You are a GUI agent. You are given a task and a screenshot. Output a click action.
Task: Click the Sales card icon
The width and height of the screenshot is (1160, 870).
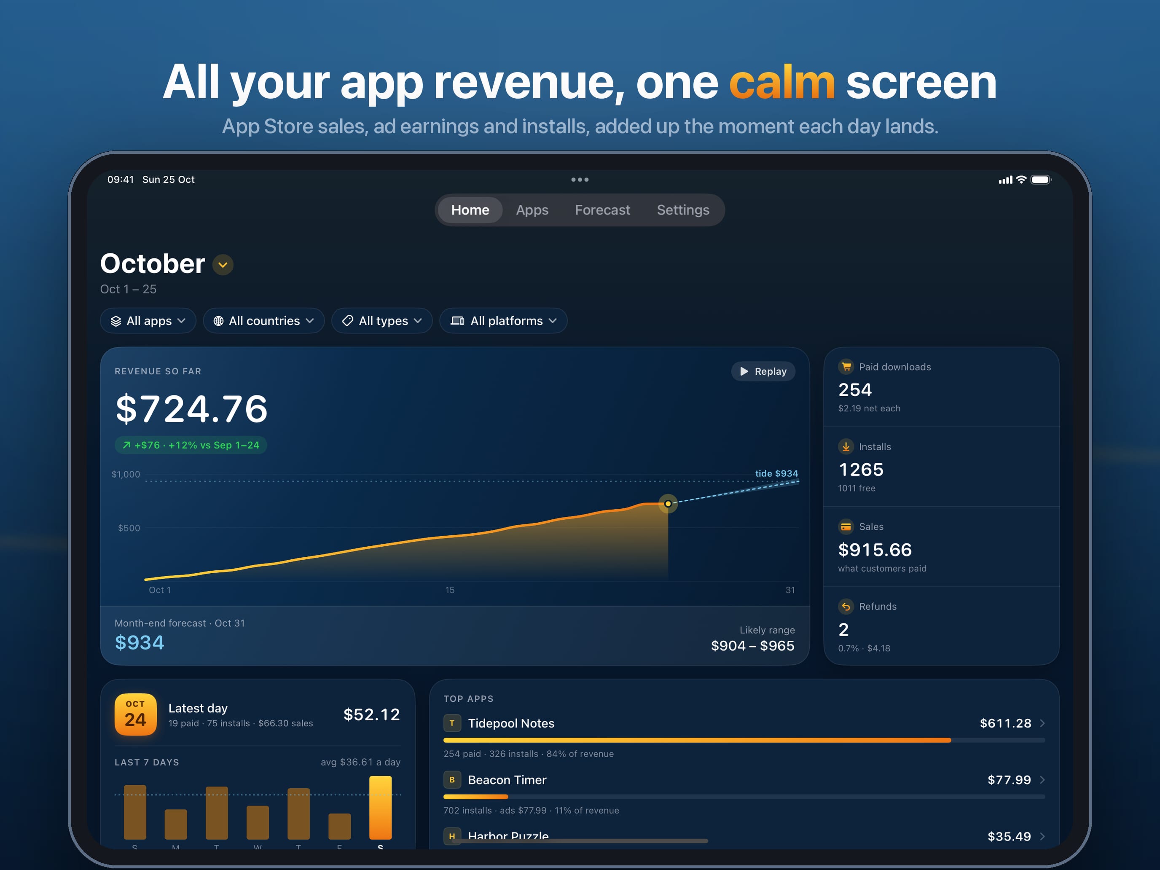tap(846, 526)
